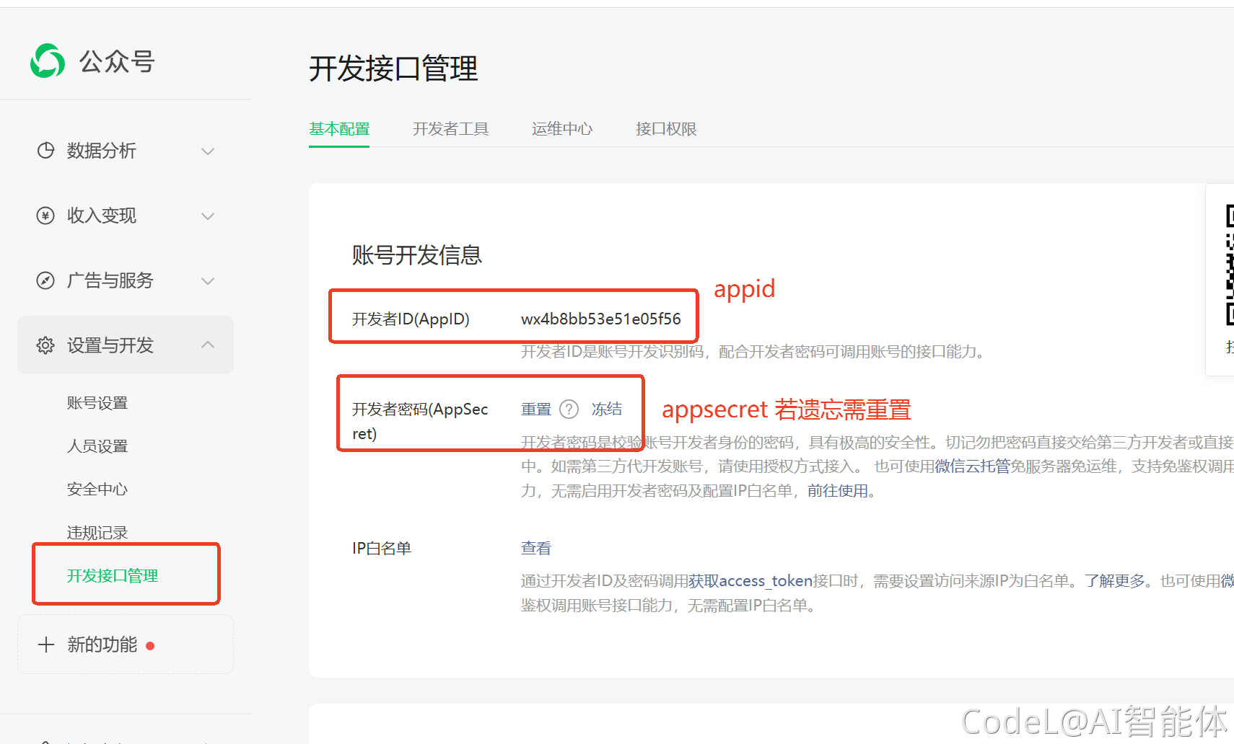This screenshot has height=744, width=1234.
Task: Expand the 收入变现 section
Action: (x=208, y=216)
